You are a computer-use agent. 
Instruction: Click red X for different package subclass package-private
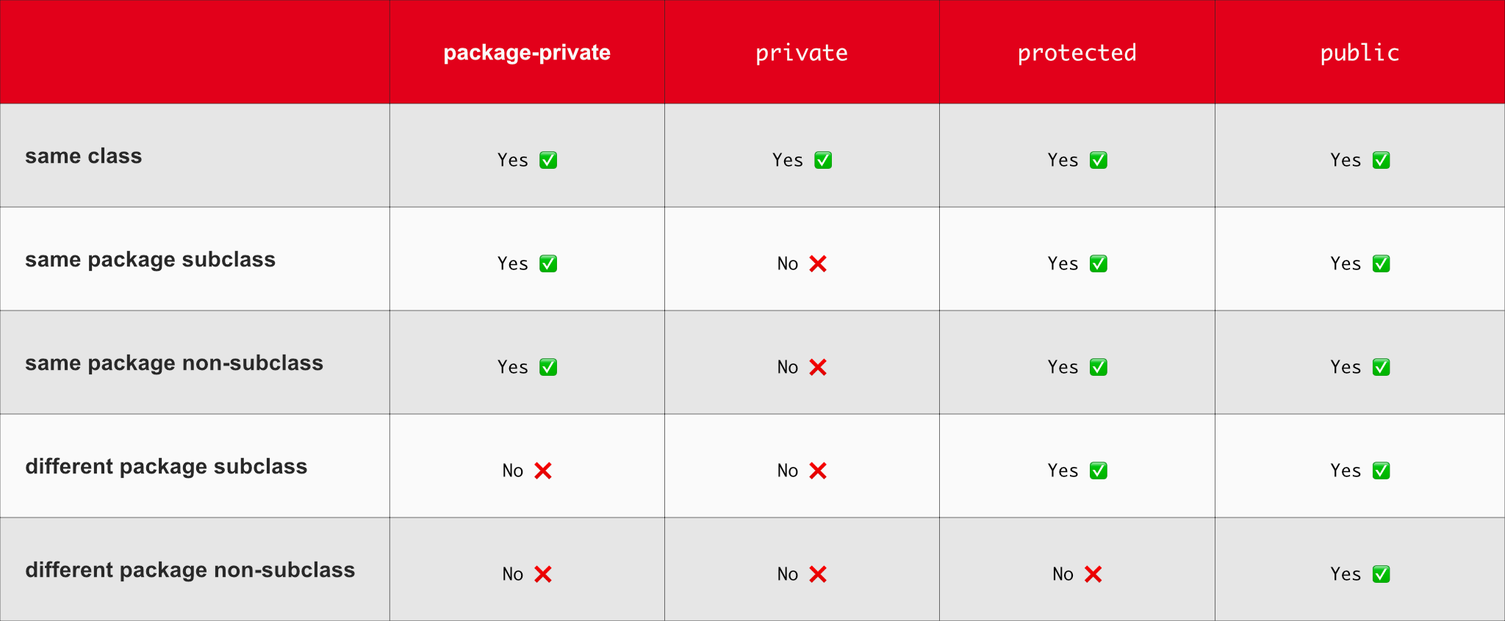[543, 471]
